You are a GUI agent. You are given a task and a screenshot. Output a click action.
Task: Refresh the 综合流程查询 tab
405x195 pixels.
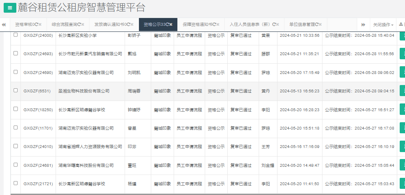pyautogui.click(x=79, y=25)
